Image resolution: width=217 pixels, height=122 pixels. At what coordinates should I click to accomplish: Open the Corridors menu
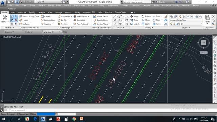[136, 5]
